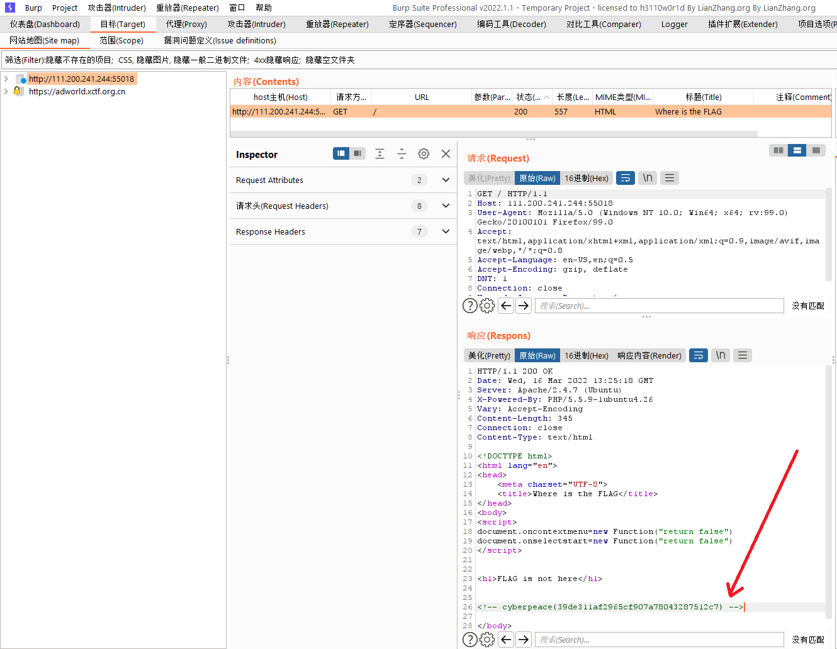Open request message editor menu icon
Screen dimensions: 837x649
click(x=670, y=178)
